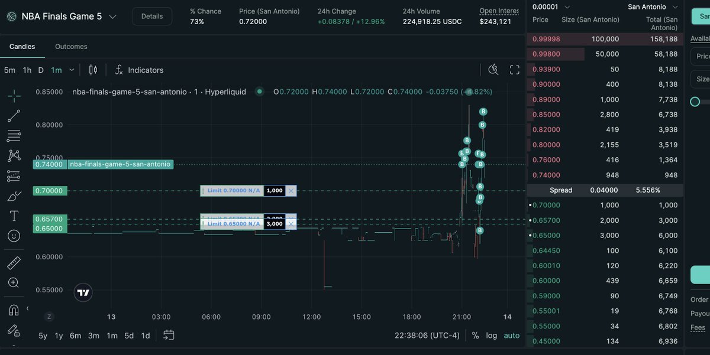Set bottom chart range to 1m
This screenshot has height=355, width=710.
pyautogui.click(x=112, y=336)
